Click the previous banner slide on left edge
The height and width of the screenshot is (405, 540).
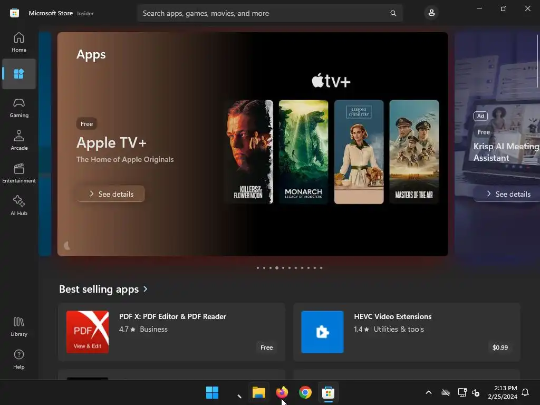pyautogui.click(x=45, y=144)
